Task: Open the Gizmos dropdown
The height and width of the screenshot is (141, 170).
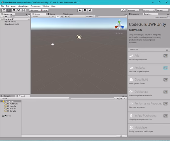Action: pyautogui.click(x=90, y=17)
